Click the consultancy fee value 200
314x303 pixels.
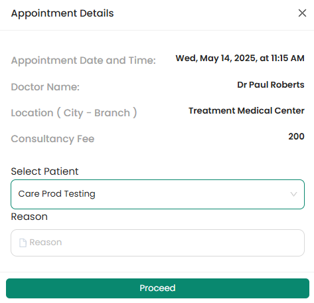pyautogui.click(x=296, y=136)
